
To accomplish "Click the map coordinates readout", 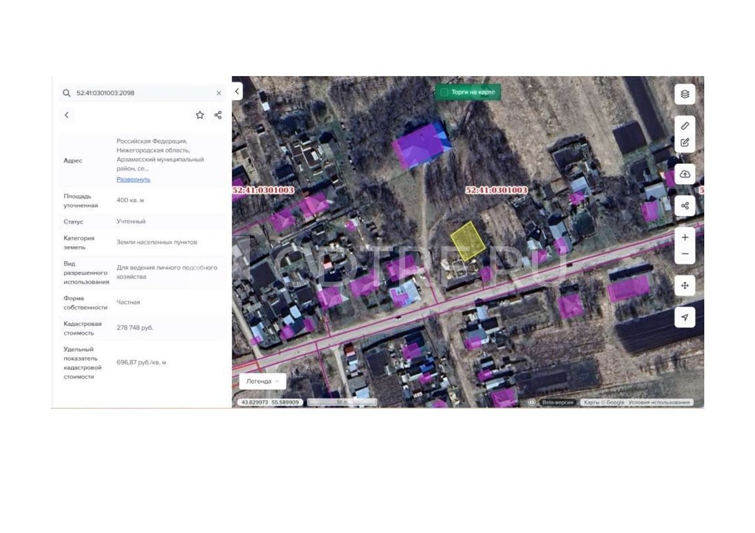I will [270, 403].
